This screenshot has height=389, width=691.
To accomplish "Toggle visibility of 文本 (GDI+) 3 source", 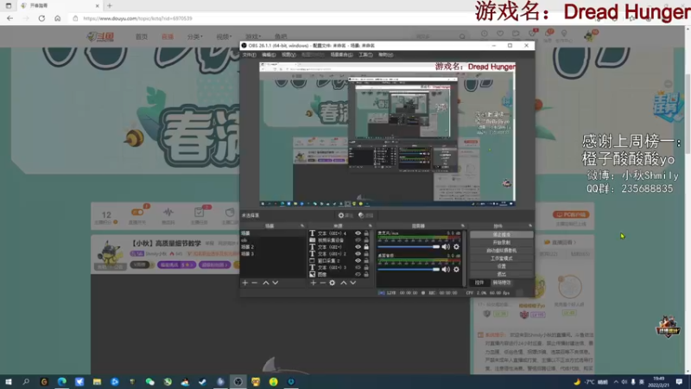I will pos(358,268).
